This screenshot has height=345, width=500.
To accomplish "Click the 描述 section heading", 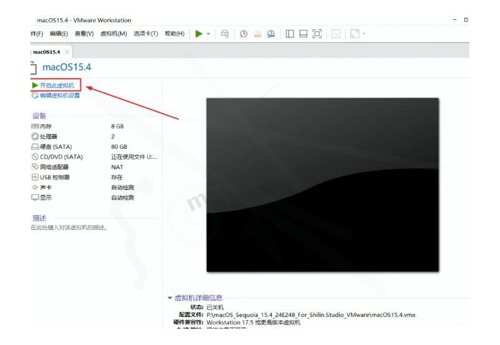I will point(39,218).
